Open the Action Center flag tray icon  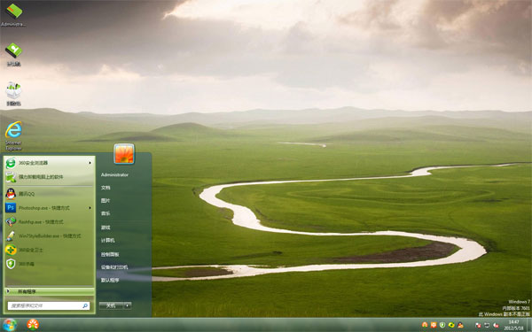(x=478, y=326)
